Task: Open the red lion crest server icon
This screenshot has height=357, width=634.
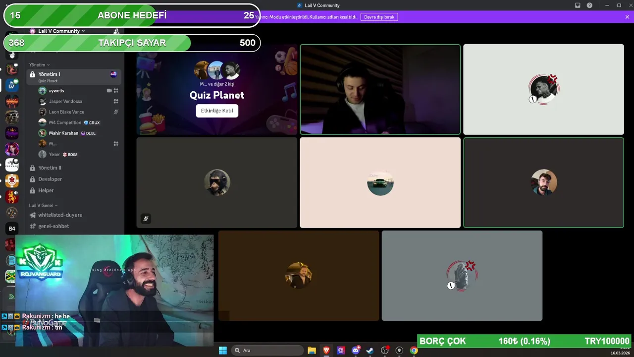Action: point(12,197)
